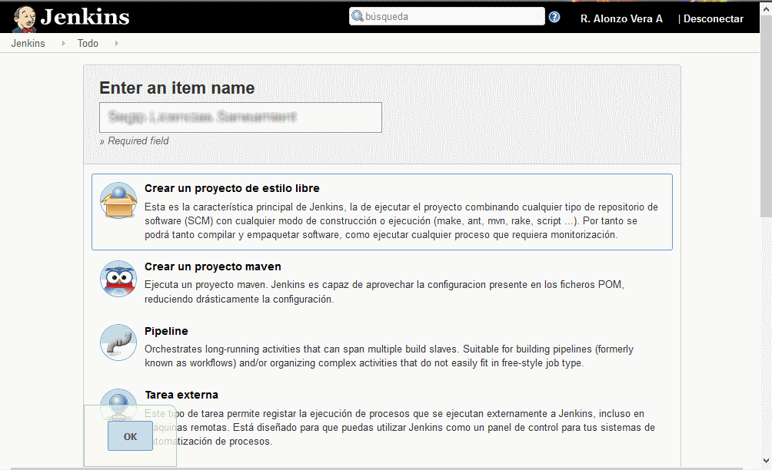Choose the 'Tarea externa' title
The image size is (772, 470).
pyautogui.click(x=181, y=395)
